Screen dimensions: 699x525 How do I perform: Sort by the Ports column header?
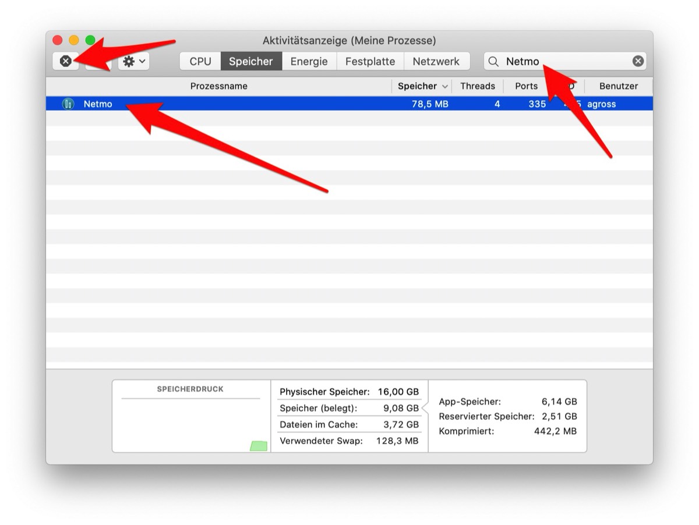527,86
